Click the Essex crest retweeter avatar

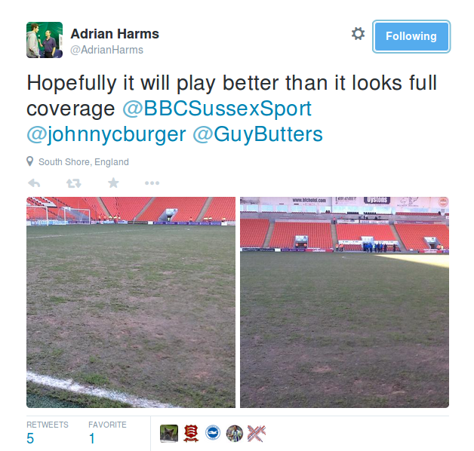(x=191, y=434)
